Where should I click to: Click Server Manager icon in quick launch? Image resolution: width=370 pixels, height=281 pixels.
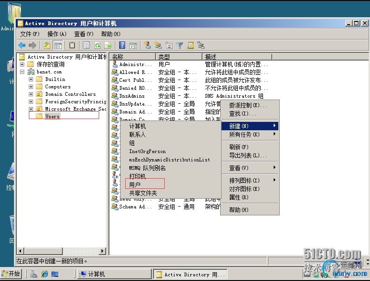[x=34, y=274]
